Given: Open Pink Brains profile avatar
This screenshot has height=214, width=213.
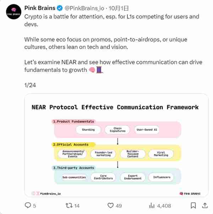Looking at the screenshot, I should 13,12.
